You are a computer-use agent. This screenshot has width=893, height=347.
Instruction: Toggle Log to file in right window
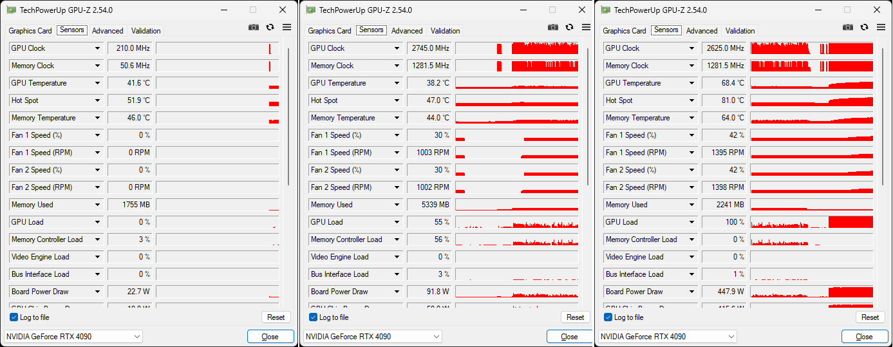coord(608,317)
